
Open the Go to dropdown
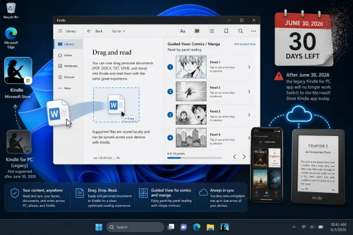(x=118, y=31)
